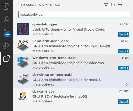Click description 'JLink GNU debugger for Visual Studio Code.'
133x111 pixels.
(x=69, y=29)
